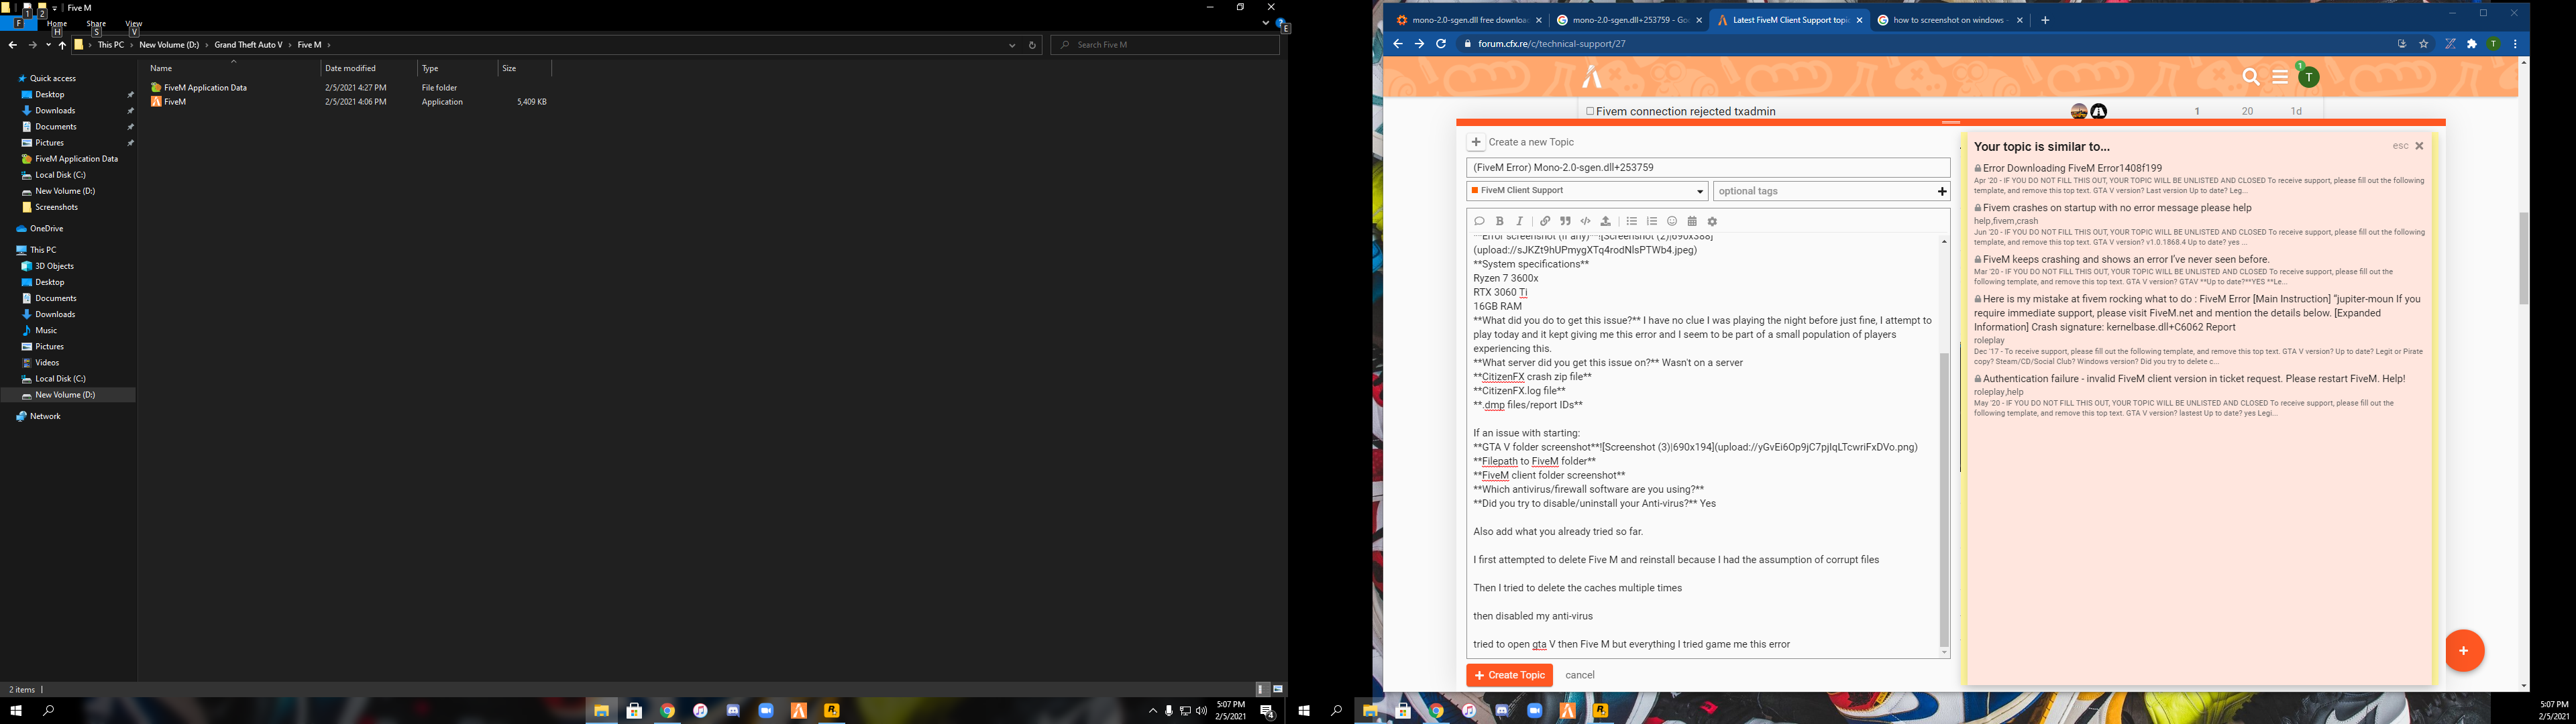The image size is (2576, 724).
Task: Click the Search Five M box
Action: [x=1165, y=45]
